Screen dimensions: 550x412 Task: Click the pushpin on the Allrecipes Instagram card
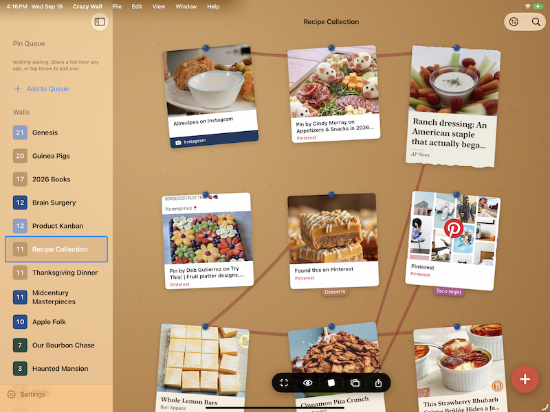tap(206, 47)
